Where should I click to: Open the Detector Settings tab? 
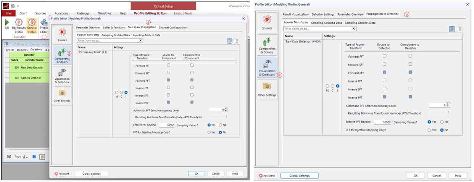click(323, 14)
